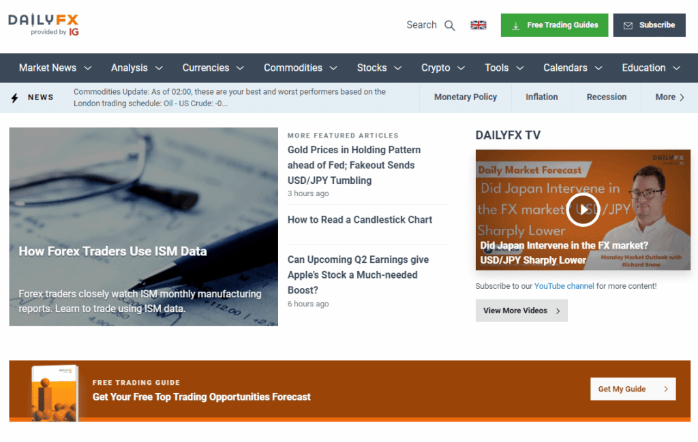Expand the More news topics chevron
Viewport: 698px width, 442px height.
[669, 97]
